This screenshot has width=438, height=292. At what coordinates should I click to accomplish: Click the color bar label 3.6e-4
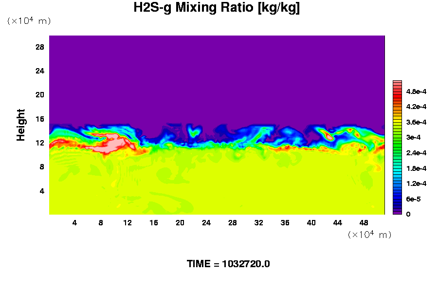pos(416,122)
